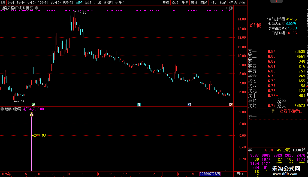The height and width of the screenshot is (177, 308).
Task: Open 多股 multi-stock view
Action: coord(185,2)
